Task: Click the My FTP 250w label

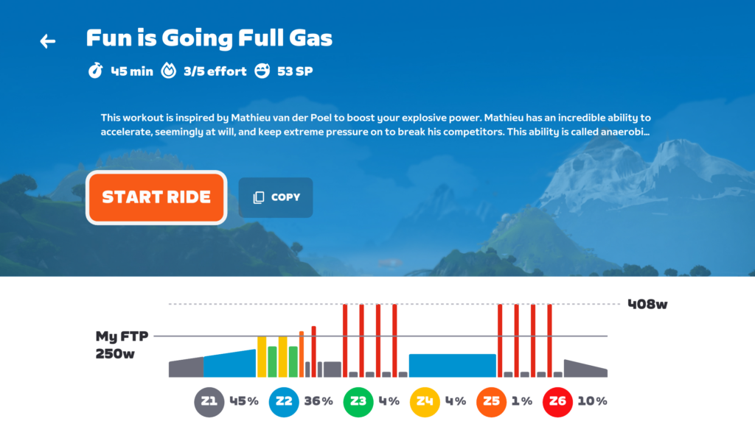Action: (122, 344)
